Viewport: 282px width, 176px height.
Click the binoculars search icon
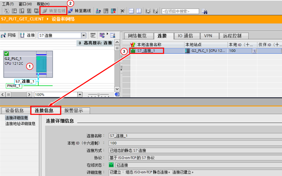204,11
